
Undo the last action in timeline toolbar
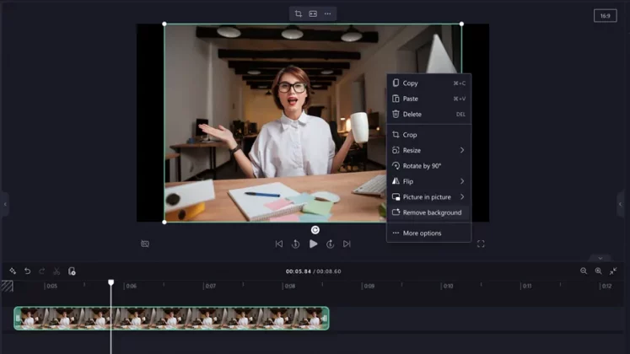(27, 271)
